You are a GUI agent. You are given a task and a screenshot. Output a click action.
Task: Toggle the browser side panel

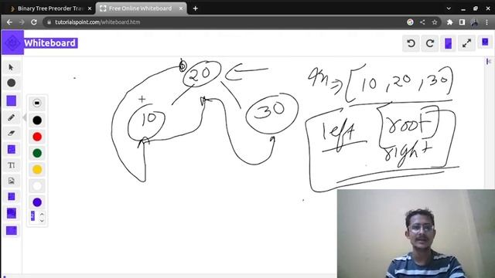pos(462,22)
